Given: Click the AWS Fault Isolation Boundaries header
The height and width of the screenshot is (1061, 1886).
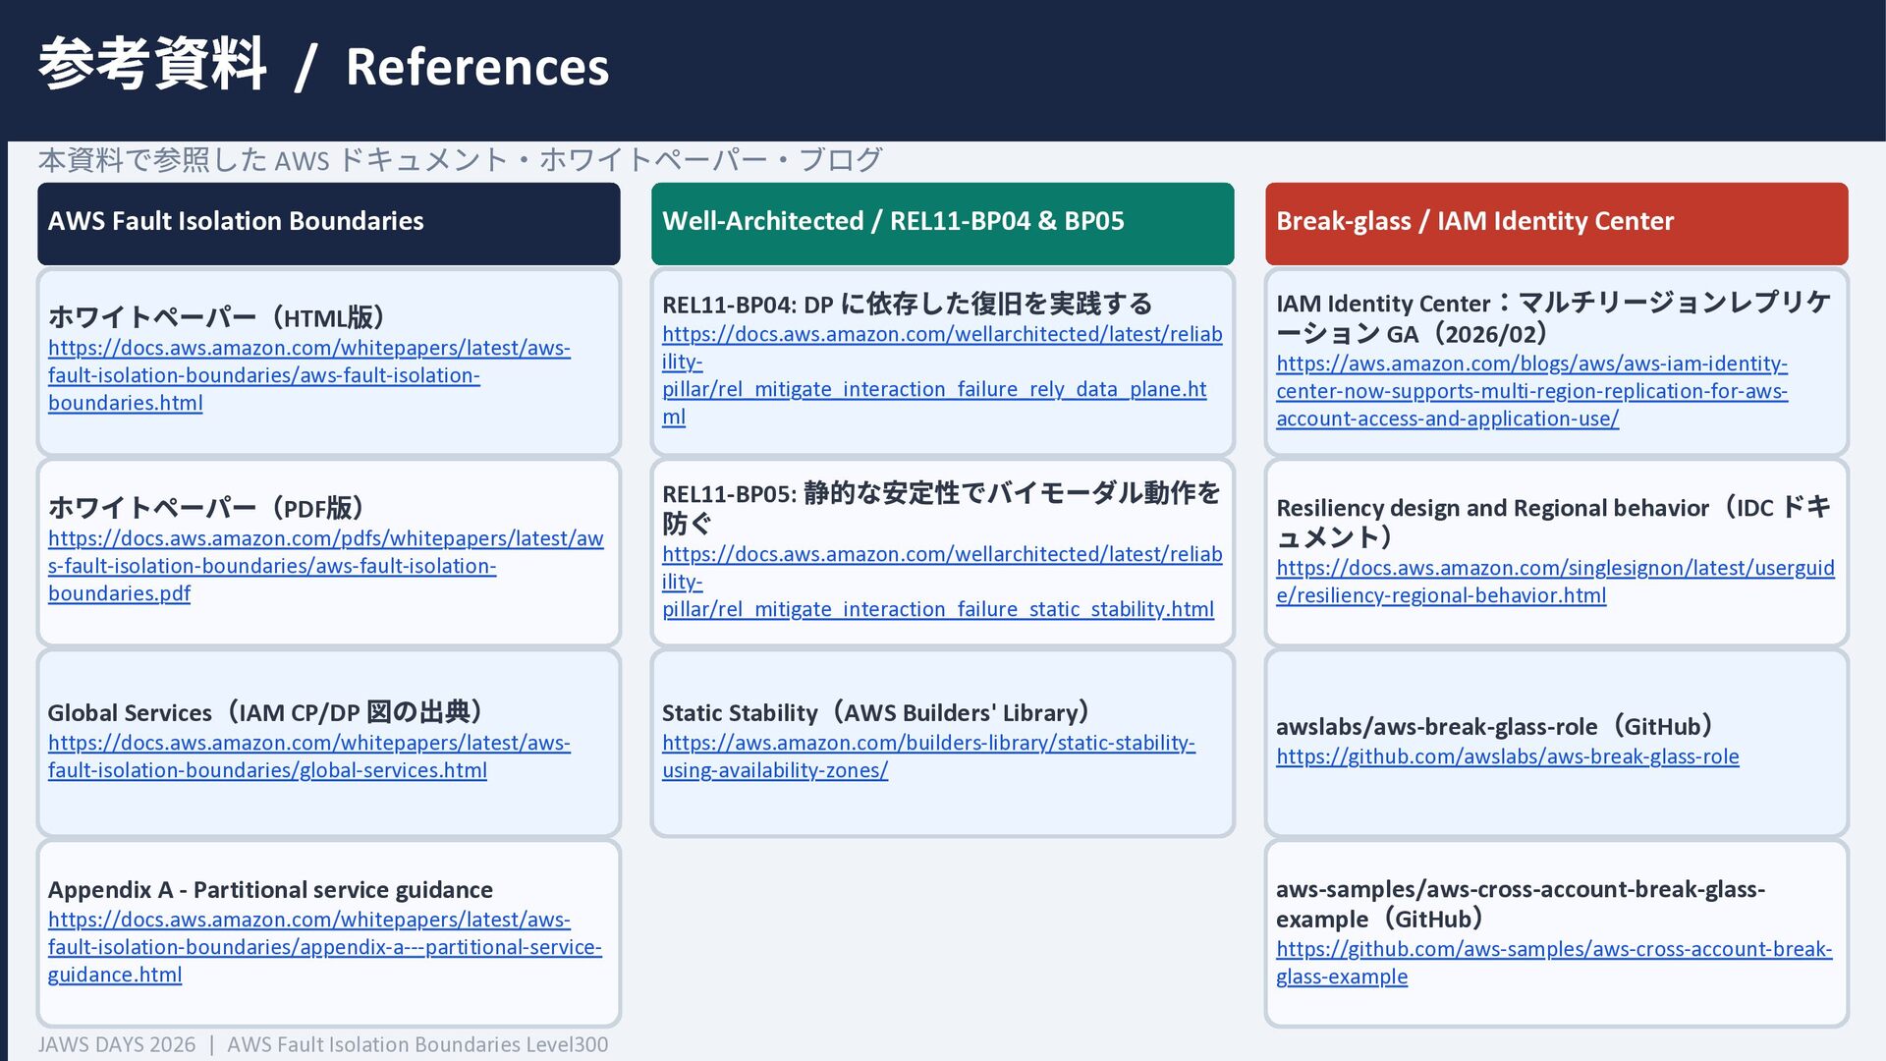Looking at the screenshot, I should coord(236,221).
